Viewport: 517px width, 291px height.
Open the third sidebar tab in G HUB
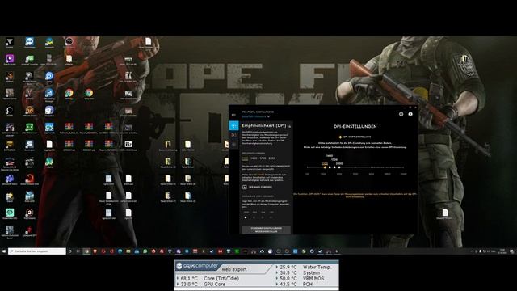(x=233, y=144)
